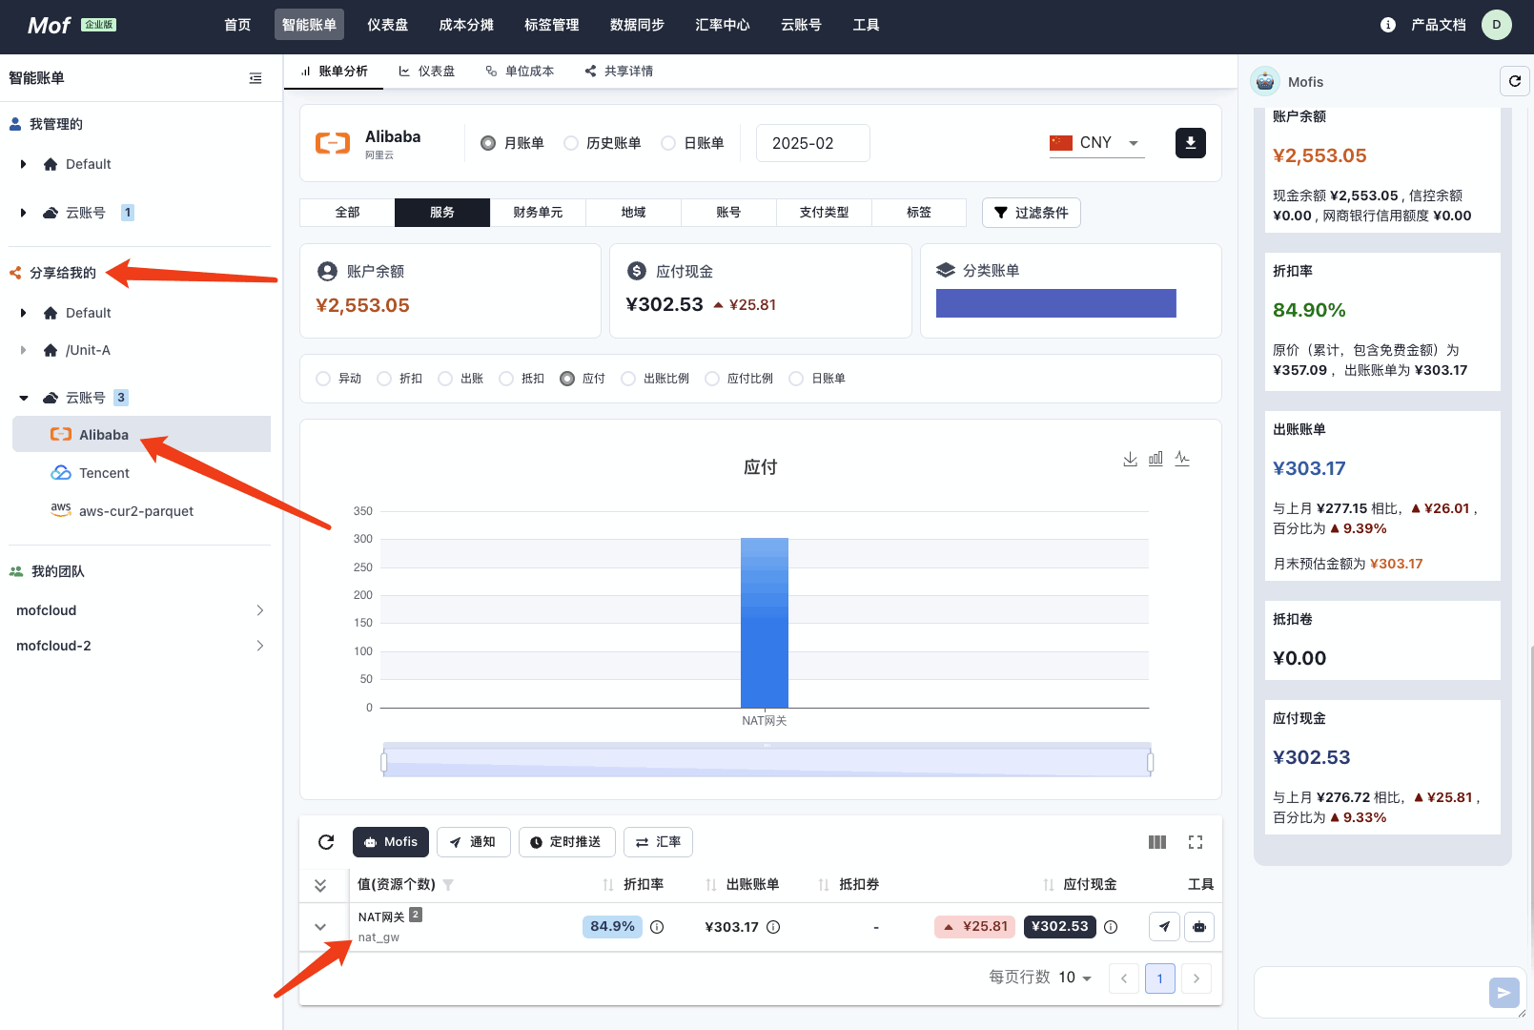Expand the NAT网关 table row

pyautogui.click(x=320, y=927)
